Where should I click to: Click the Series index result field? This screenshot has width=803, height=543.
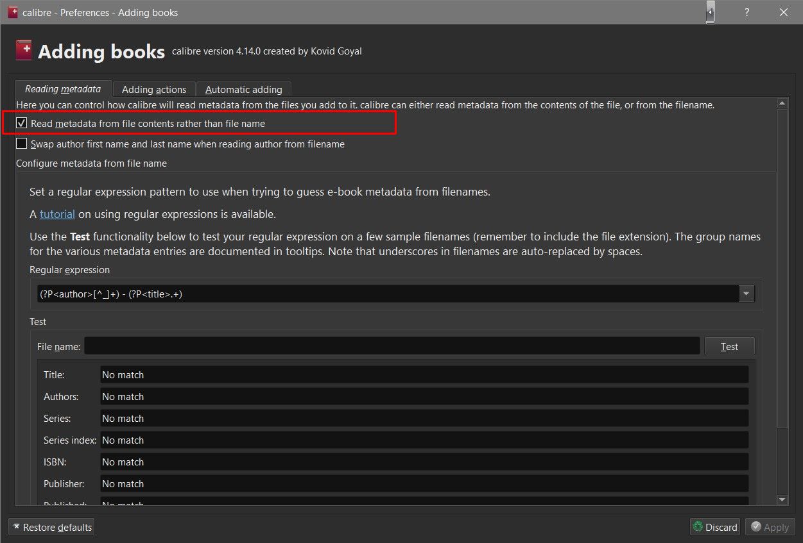[424, 440]
